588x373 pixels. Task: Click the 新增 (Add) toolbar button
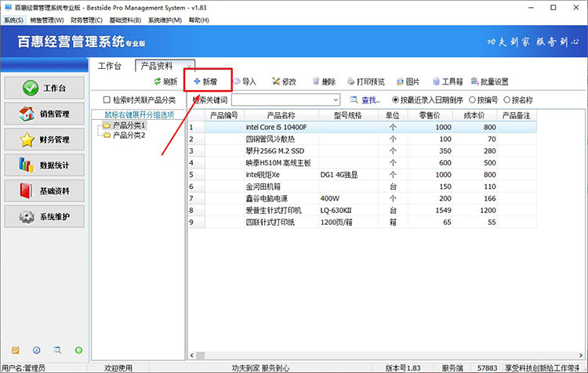pos(205,81)
